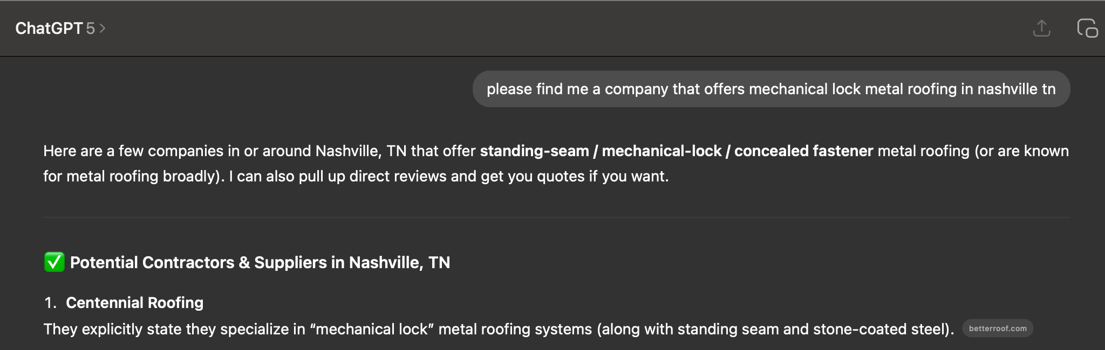
Task: Click the Centennial Roofing company name
Action: pyautogui.click(x=134, y=303)
